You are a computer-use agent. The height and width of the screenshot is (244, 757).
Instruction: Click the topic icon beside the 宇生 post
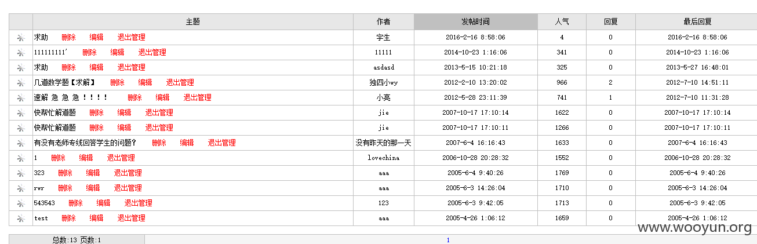pos(21,38)
